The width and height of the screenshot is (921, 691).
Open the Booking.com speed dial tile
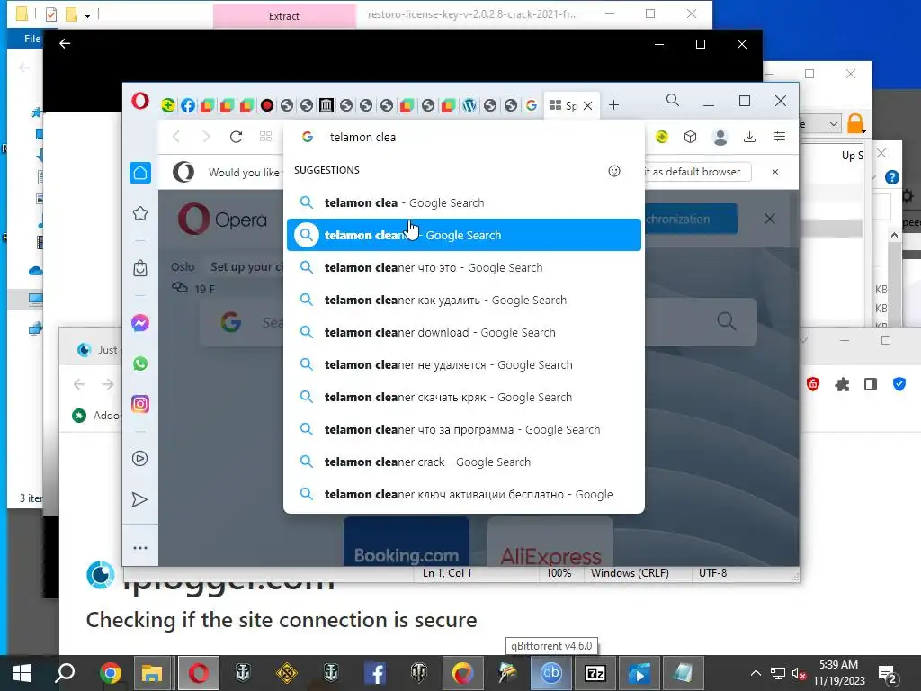pyautogui.click(x=407, y=542)
